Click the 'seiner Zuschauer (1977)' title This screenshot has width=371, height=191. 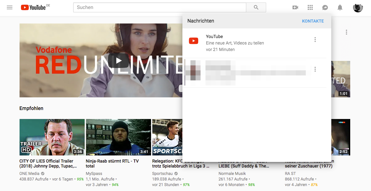click(x=309, y=166)
